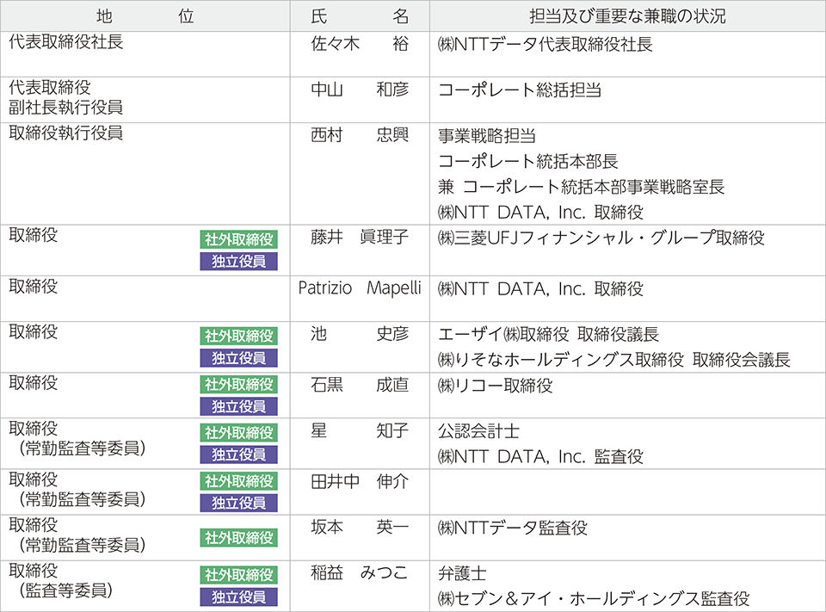This screenshot has height=612, width=826.
Task: Select 兼 コーポレート統括本部事業戦略室長 line
Action: tap(581, 187)
